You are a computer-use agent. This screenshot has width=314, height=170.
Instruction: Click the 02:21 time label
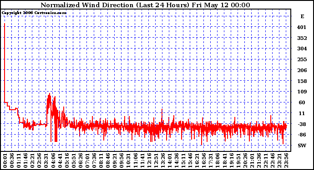pyautogui.click(x=32, y=160)
